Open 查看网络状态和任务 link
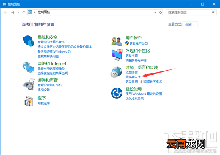This screenshot has height=155, width=220. pyautogui.click(x=51, y=69)
